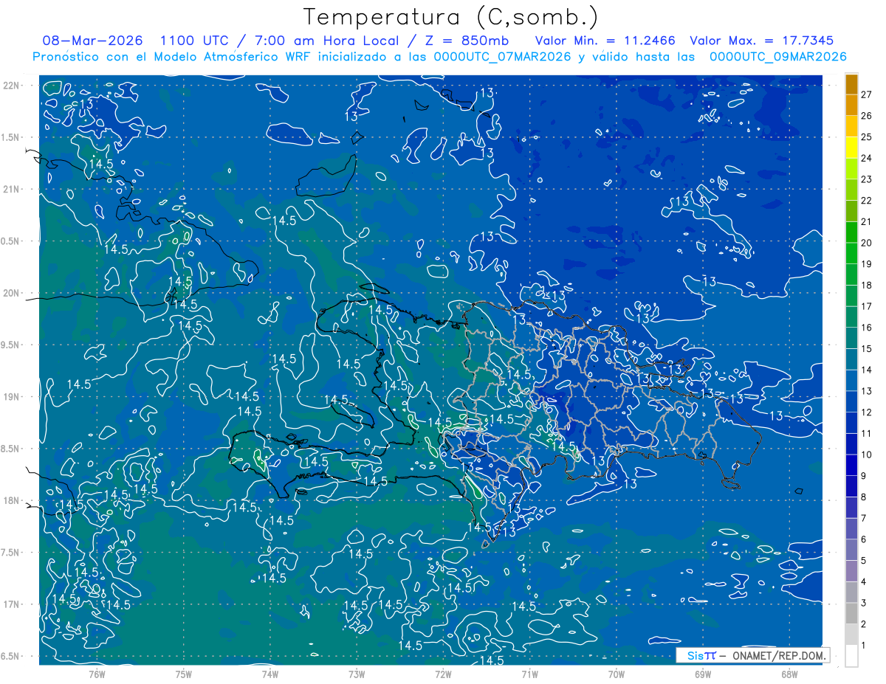This screenshot has height=684, width=886.
Task: Click the '8.5N' latitude axis label
Action: click(10, 449)
